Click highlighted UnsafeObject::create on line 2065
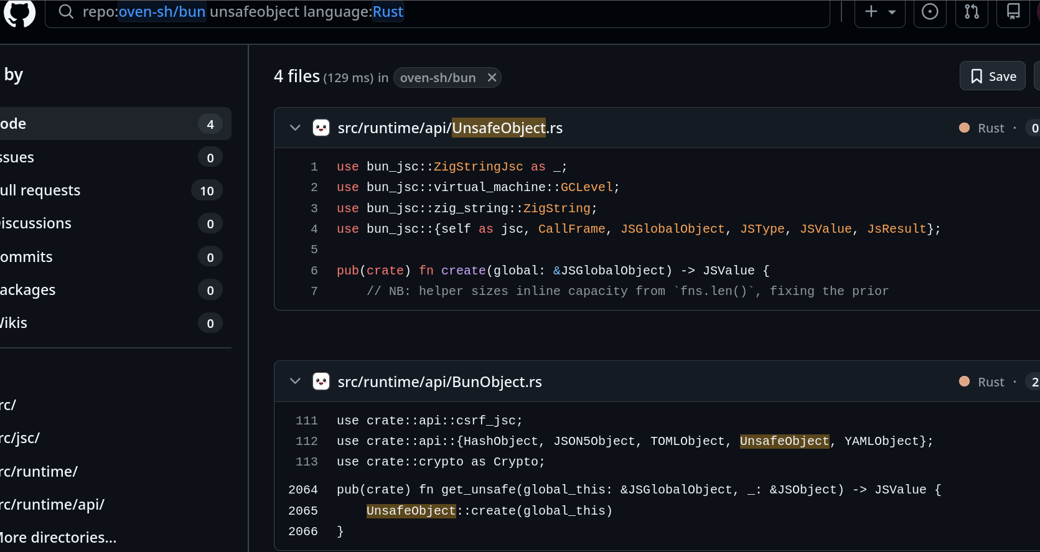 pos(411,511)
